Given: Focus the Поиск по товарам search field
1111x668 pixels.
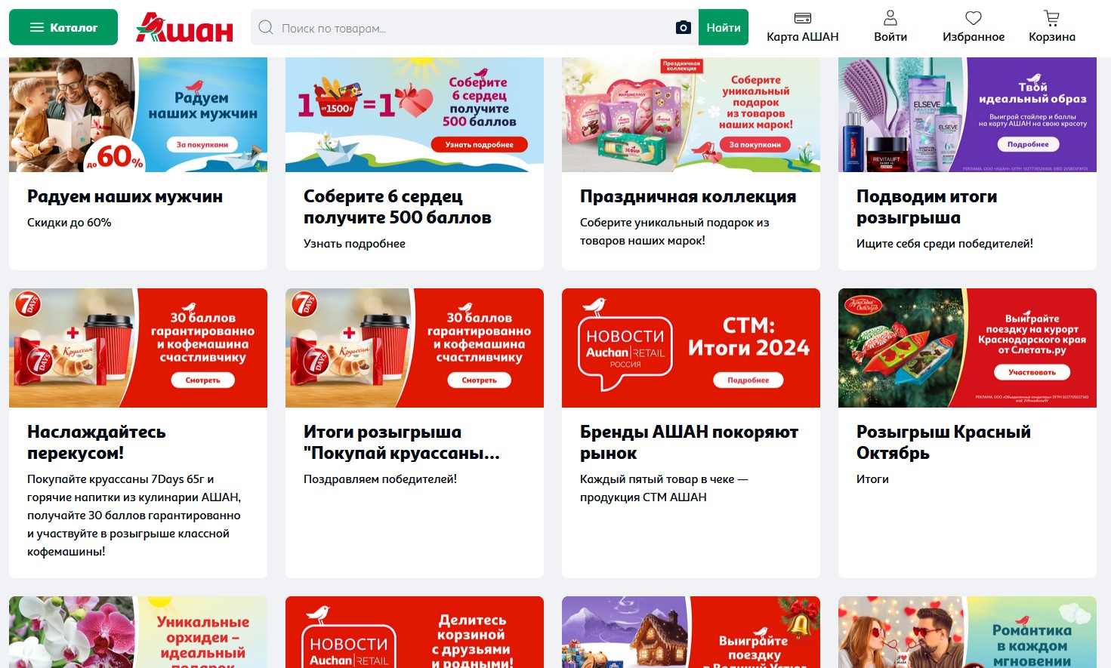Looking at the screenshot, I should [476, 28].
